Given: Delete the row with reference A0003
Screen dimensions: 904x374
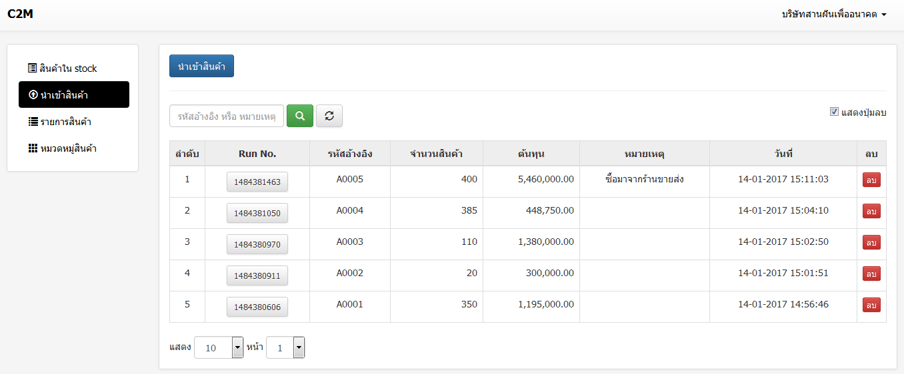Looking at the screenshot, I should coord(871,243).
